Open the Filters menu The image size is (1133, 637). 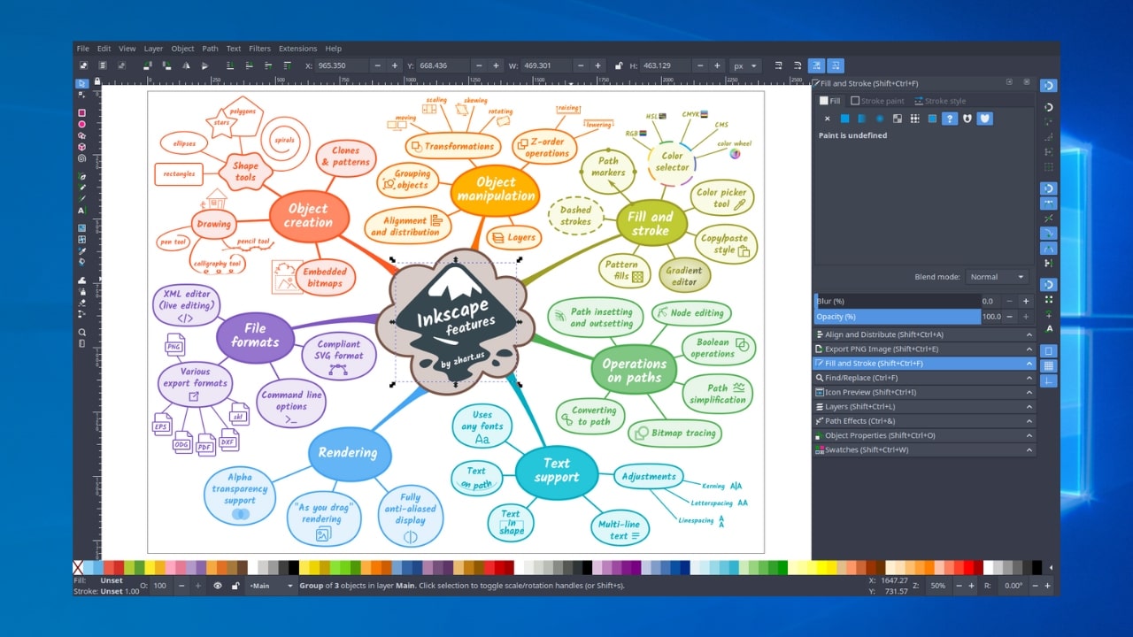coord(259,49)
